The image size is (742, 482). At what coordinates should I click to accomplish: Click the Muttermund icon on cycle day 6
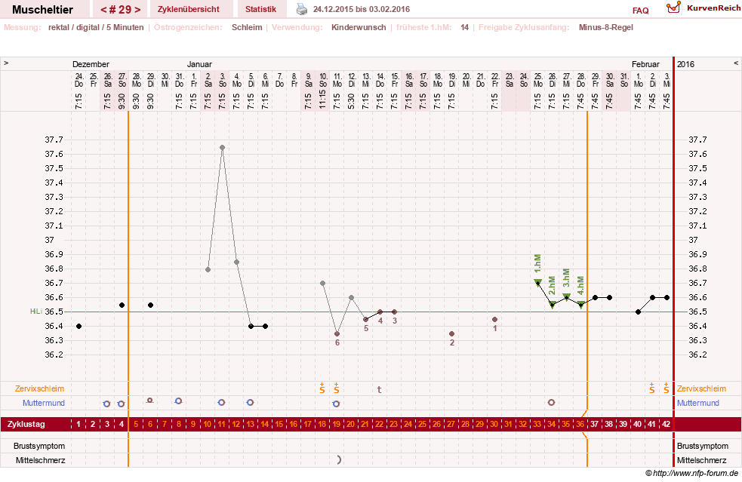[x=150, y=401]
